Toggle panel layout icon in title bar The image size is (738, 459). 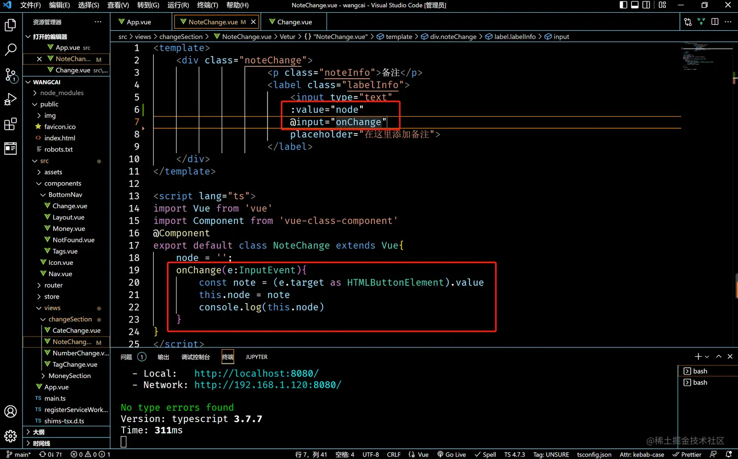coord(635,5)
